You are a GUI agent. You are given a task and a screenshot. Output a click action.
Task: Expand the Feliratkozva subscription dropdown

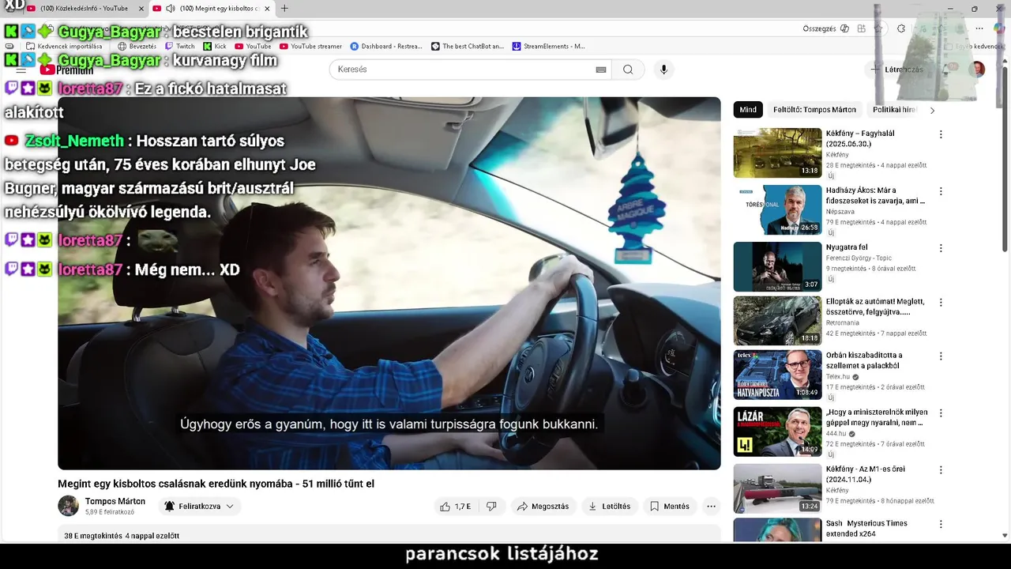point(199,507)
